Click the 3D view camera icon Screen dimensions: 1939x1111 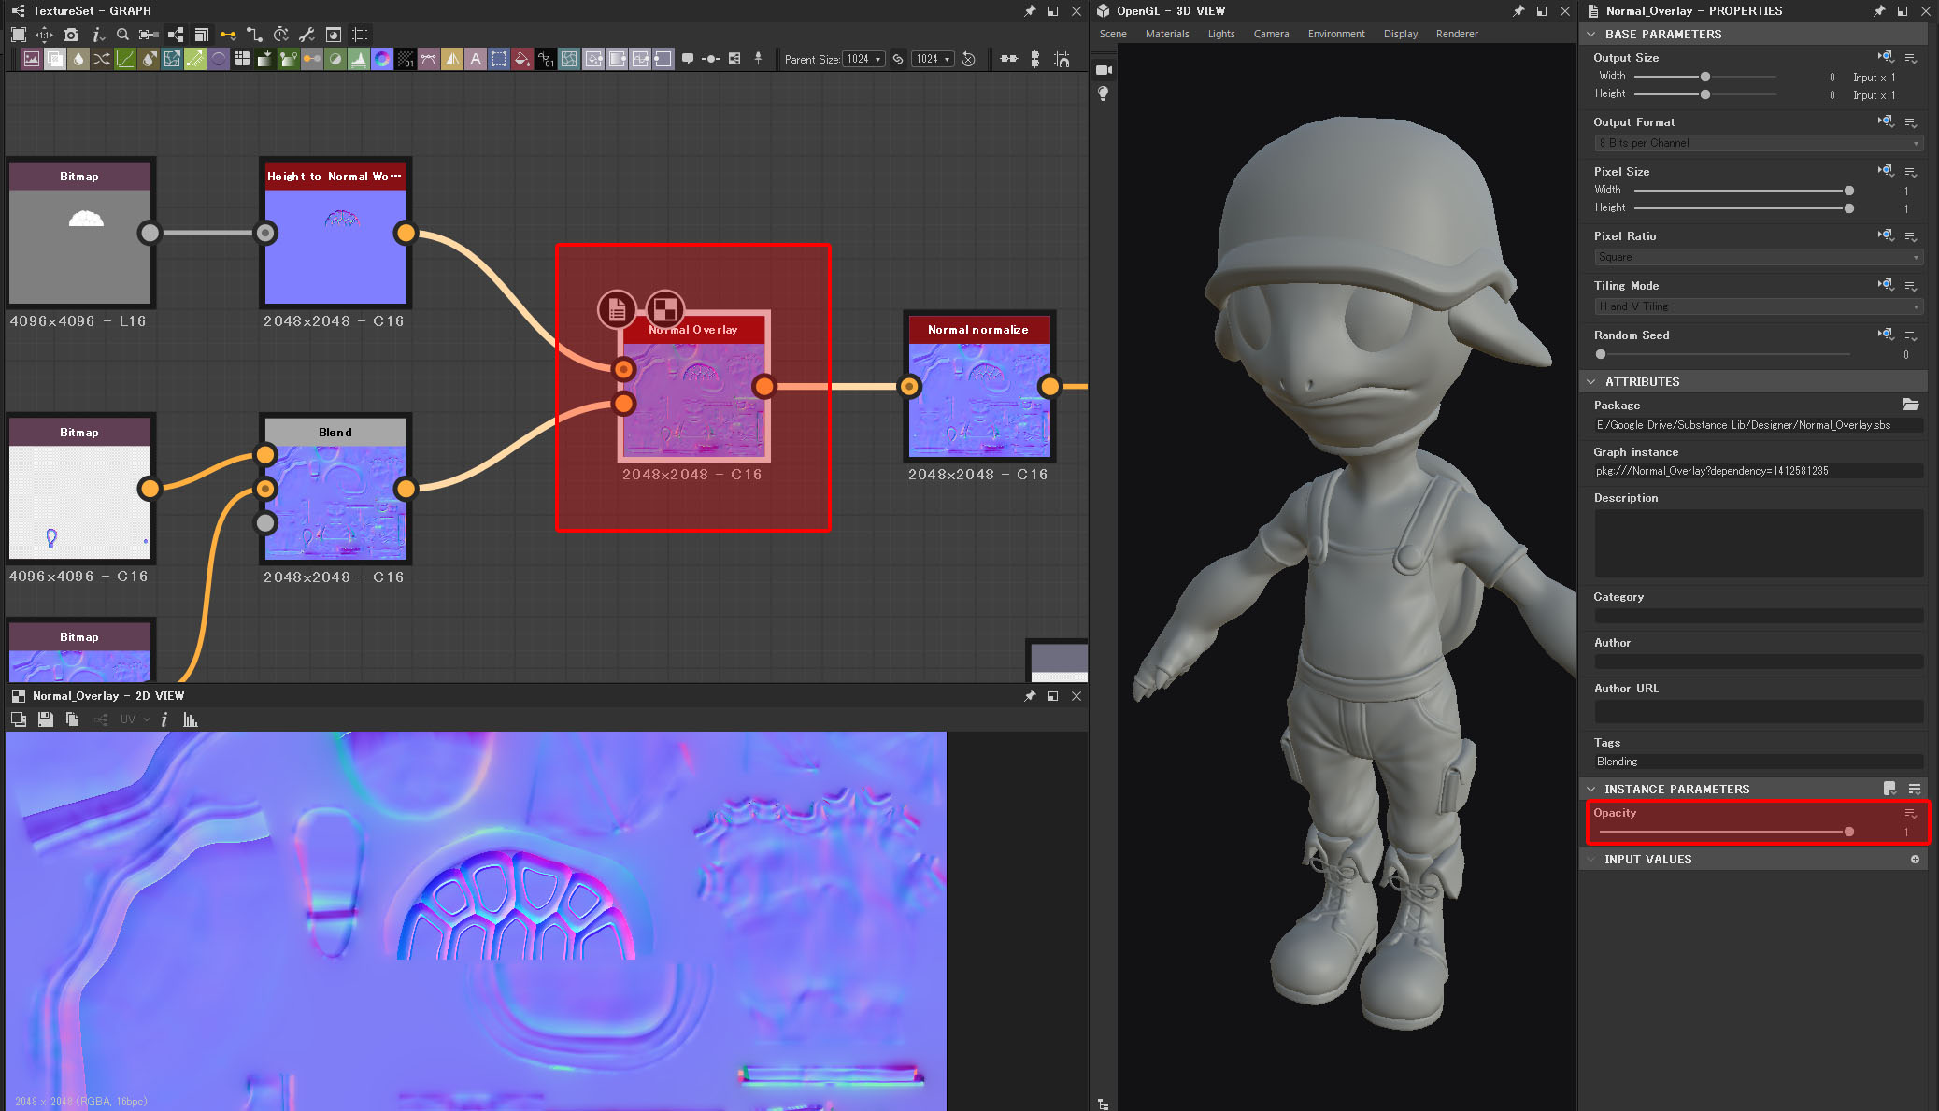(x=1104, y=70)
